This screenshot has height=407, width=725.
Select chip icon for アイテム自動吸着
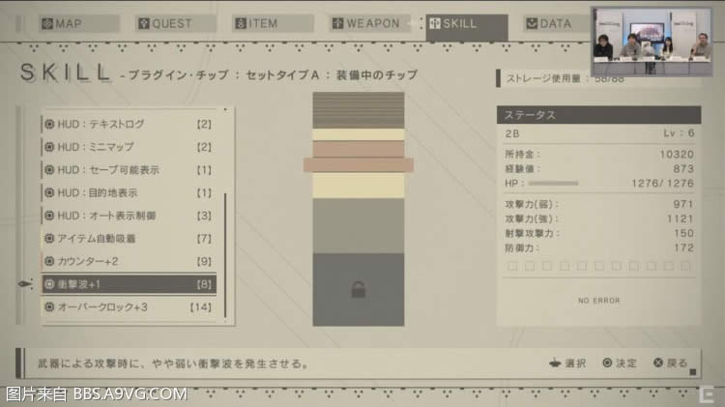point(49,238)
